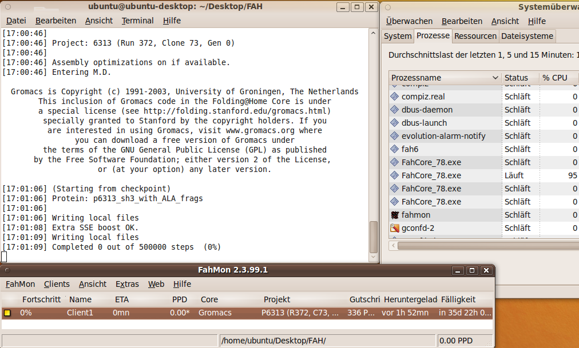Click the gconfd-2 process icon
This screenshot has width=579, height=348.
click(x=394, y=228)
